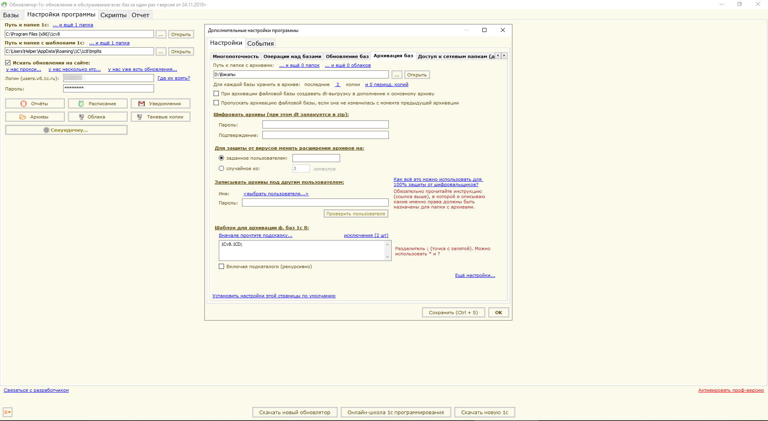Select the случайное из radio button
The image size is (768, 421).
(221, 168)
